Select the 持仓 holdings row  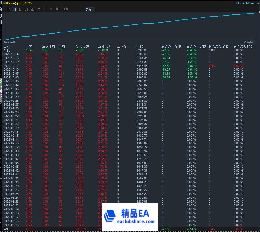coord(7,50)
